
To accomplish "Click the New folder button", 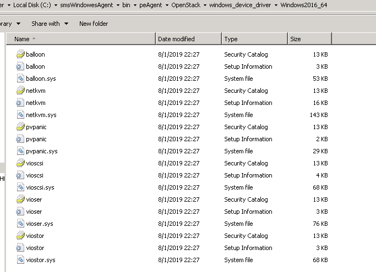I will (94, 24).
